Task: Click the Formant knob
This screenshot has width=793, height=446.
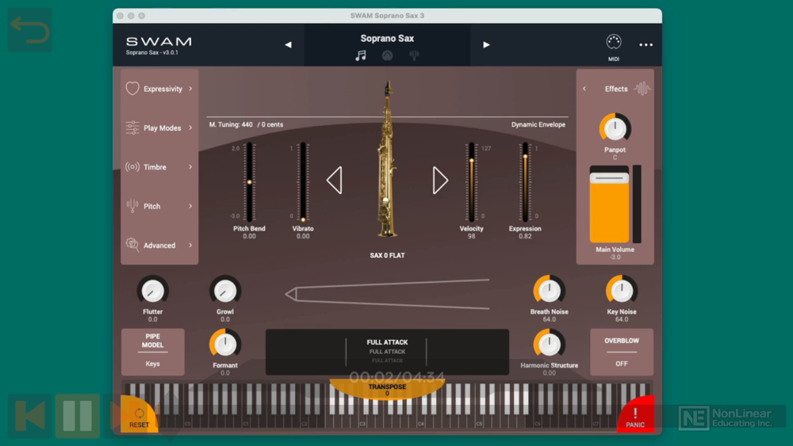Action: [x=225, y=345]
